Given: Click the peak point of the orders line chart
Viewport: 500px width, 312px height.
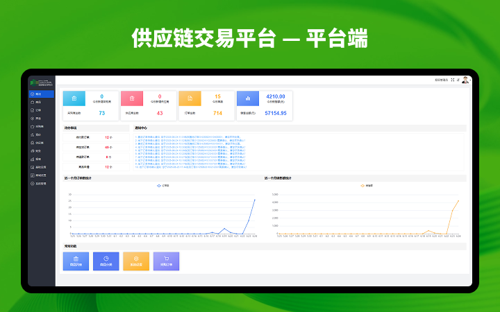Looking at the screenshot, I should tap(254, 200).
